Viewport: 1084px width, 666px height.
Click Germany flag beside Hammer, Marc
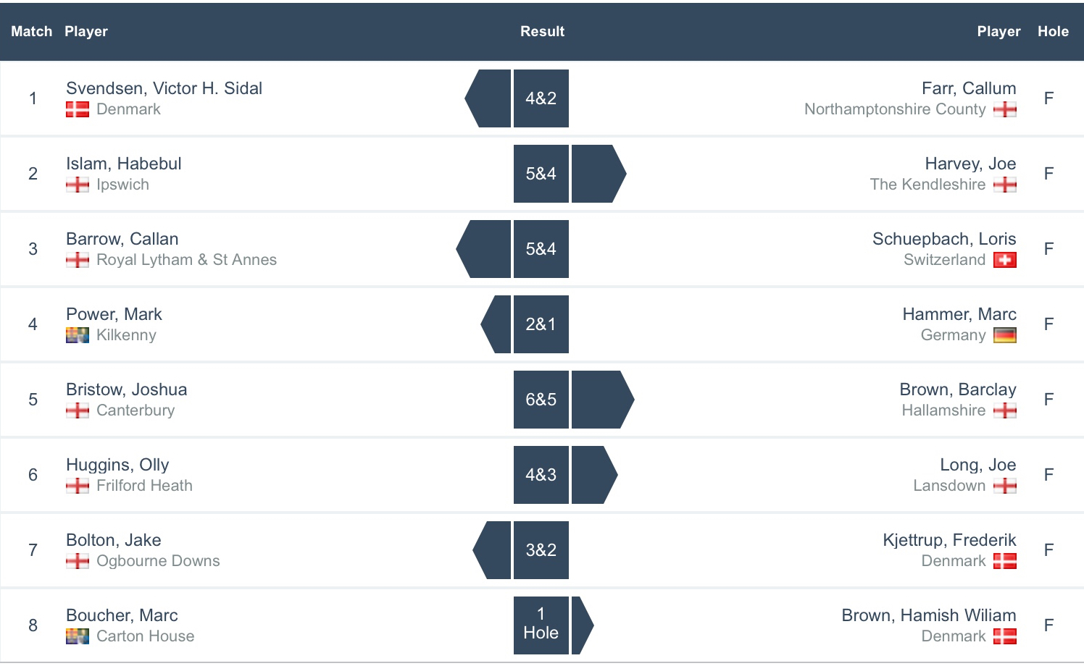pos(1004,335)
